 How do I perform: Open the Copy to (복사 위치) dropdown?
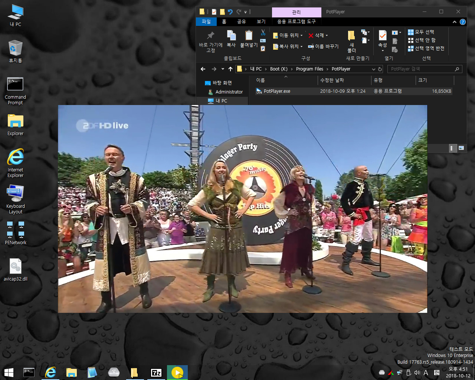coord(288,46)
